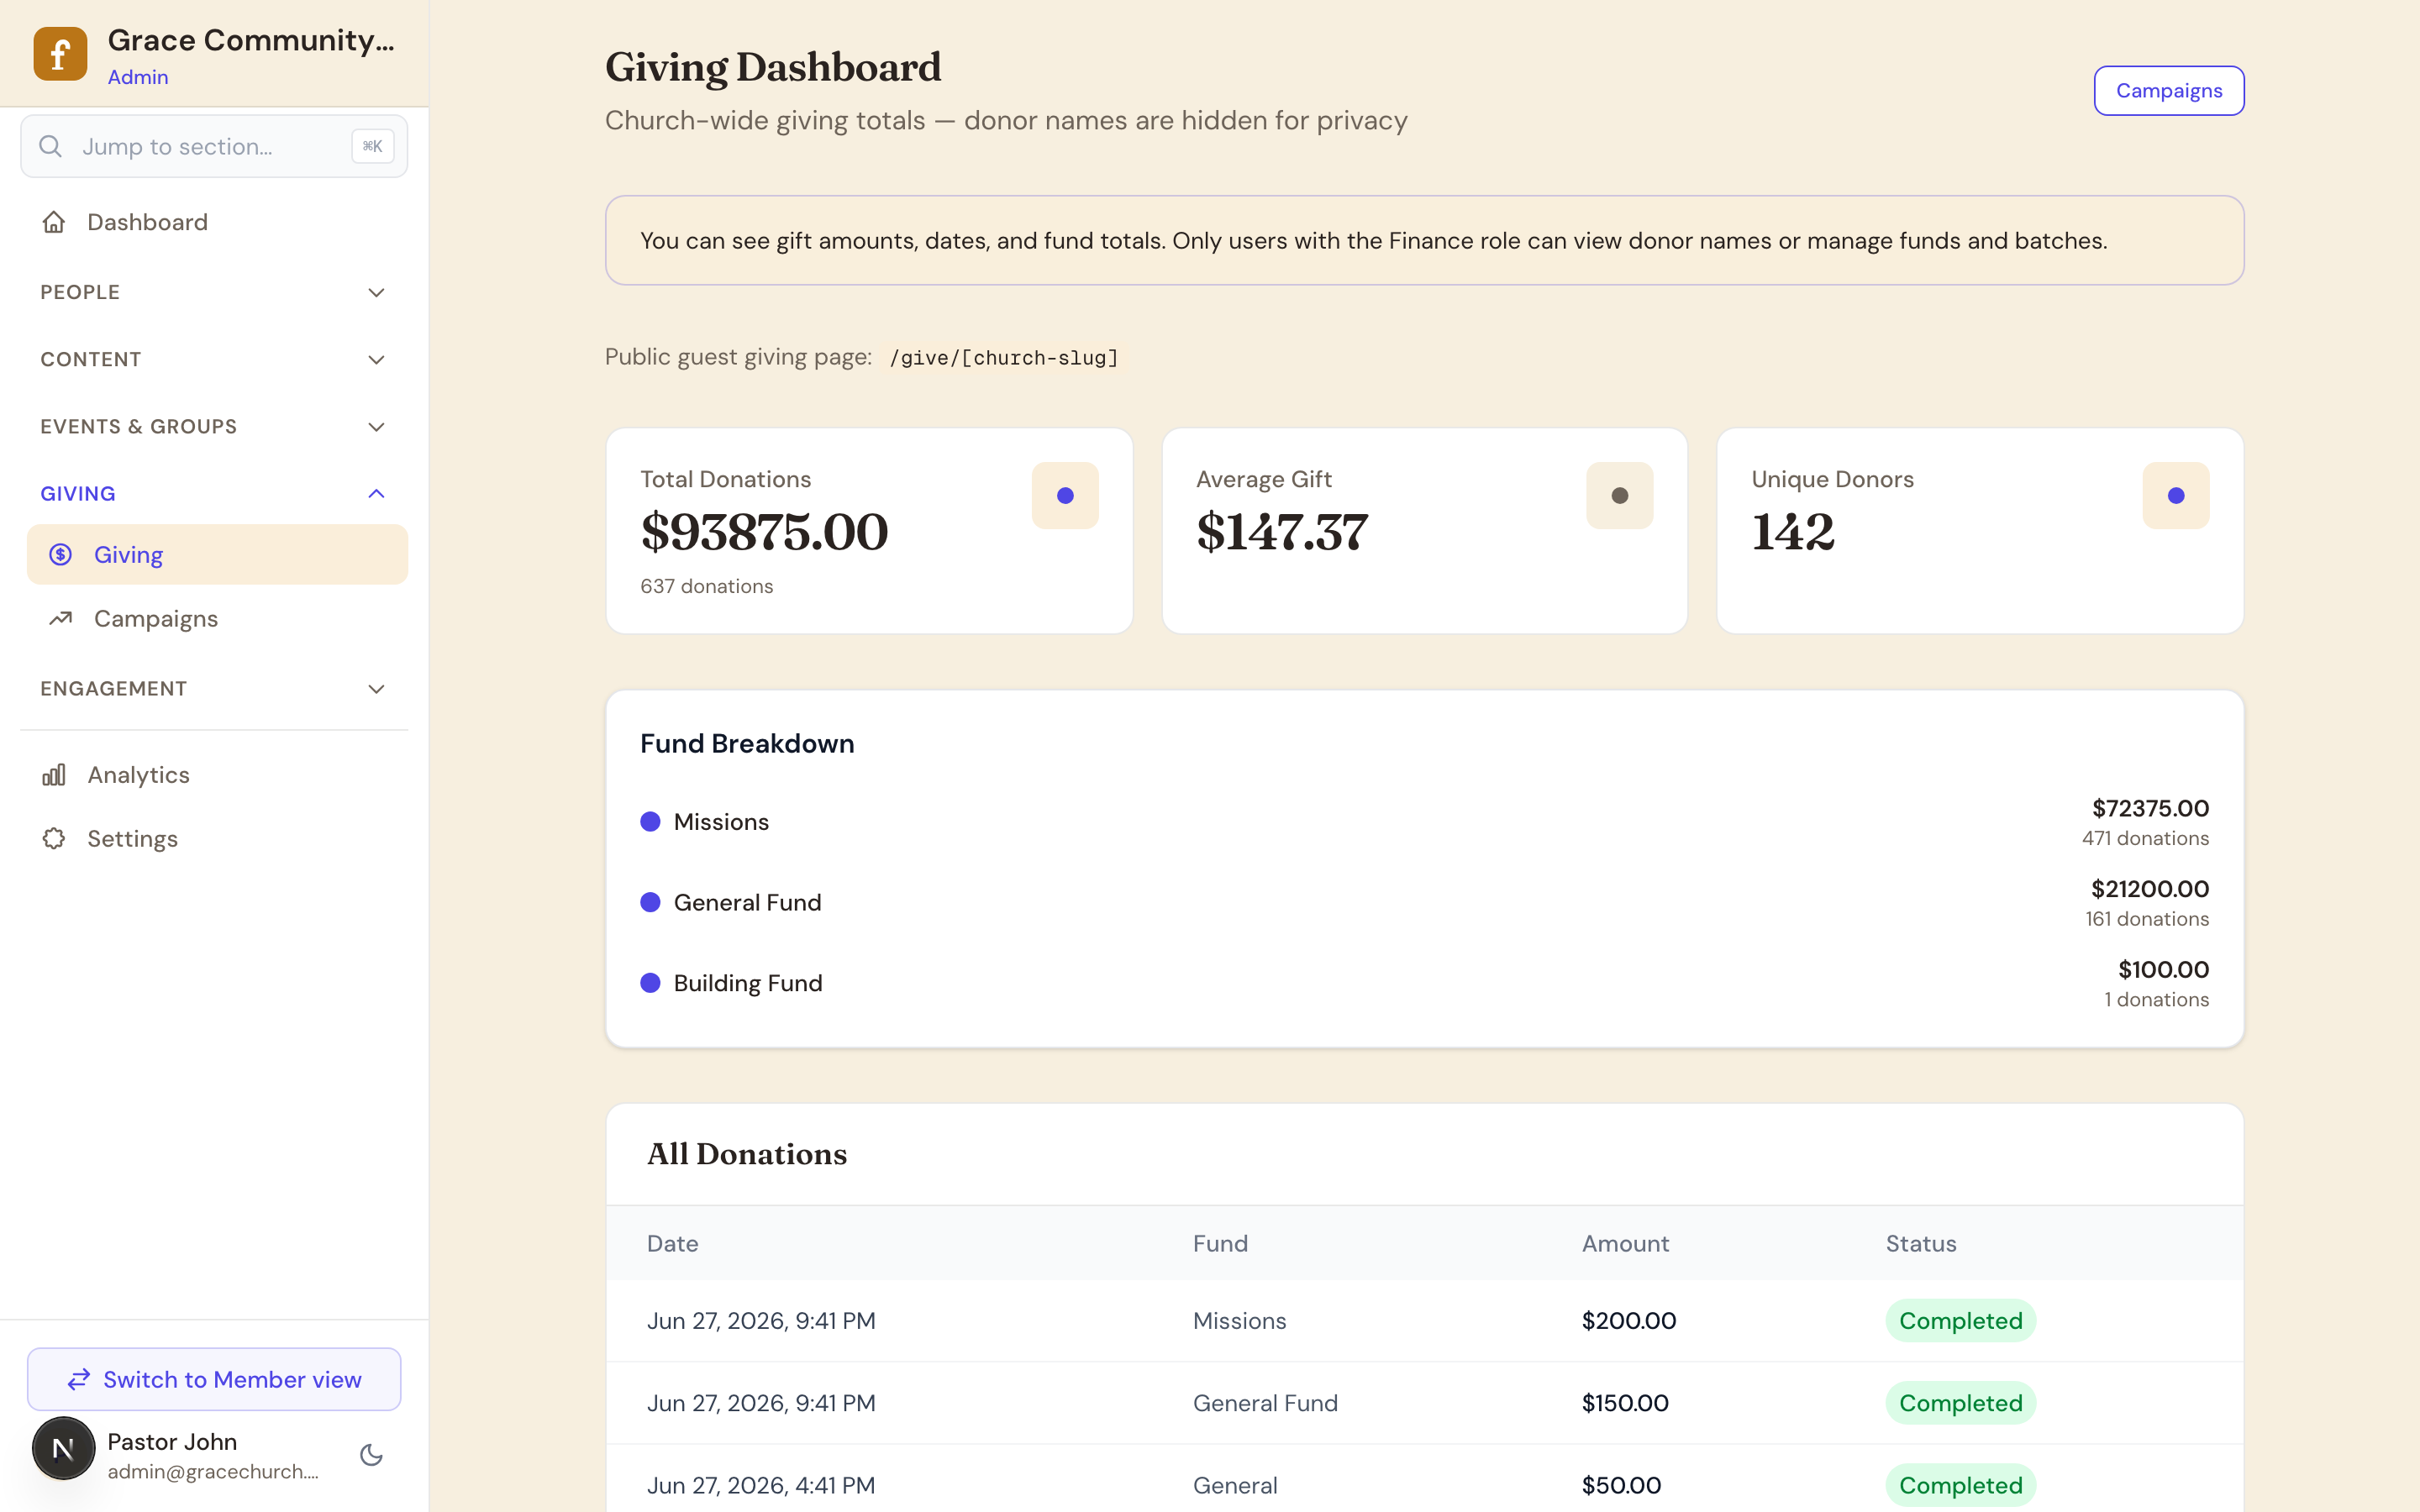This screenshot has height=1512, width=2420.
Task: Click the Grace Community church logo icon
Action: pos(60,54)
